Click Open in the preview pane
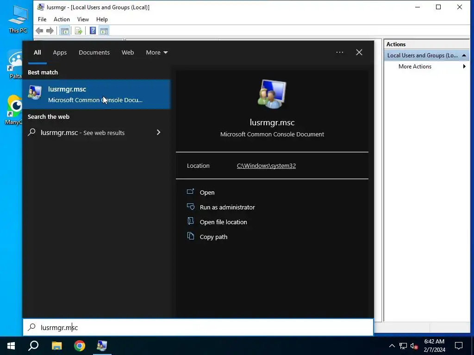The image size is (474, 355). 207,193
